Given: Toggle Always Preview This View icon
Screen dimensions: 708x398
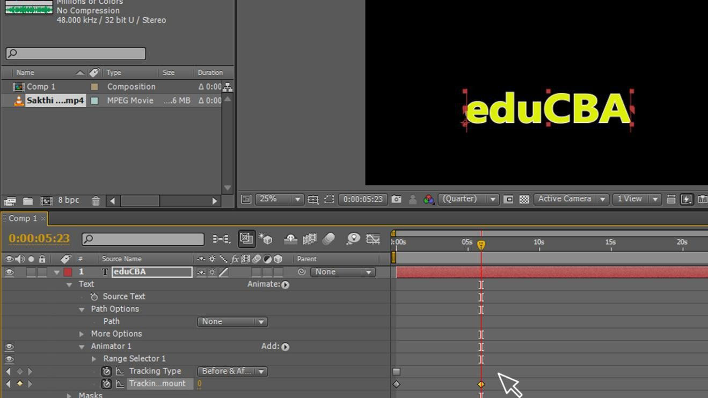Looking at the screenshot, I should tap(246, 199).
